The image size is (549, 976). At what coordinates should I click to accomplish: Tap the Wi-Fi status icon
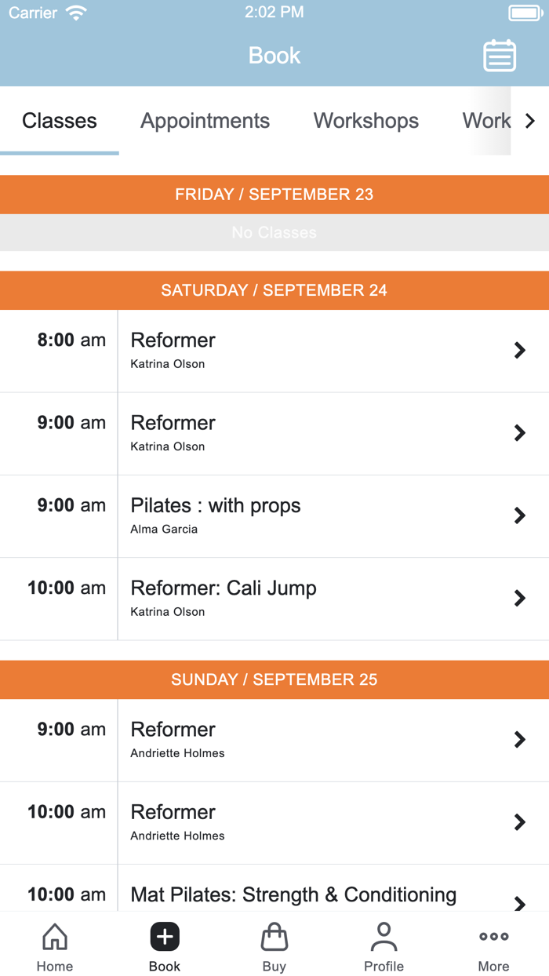coord(76,13)
